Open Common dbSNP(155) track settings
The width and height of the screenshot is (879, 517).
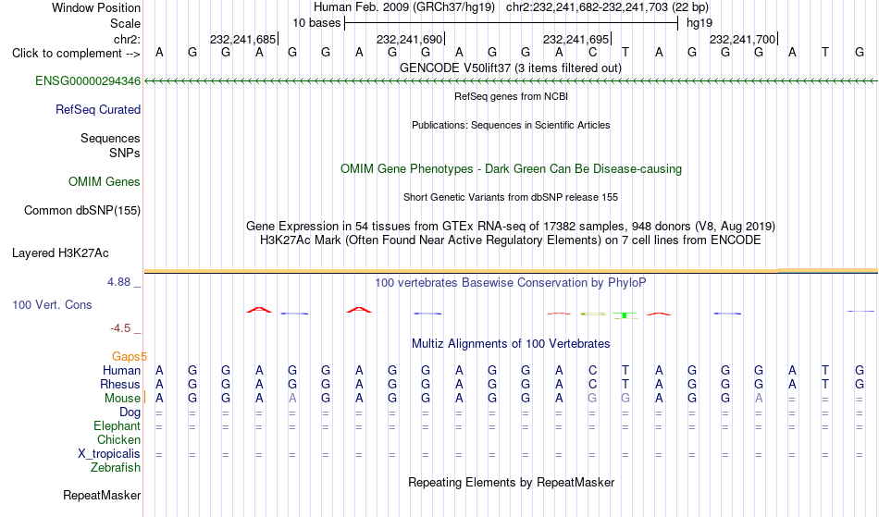[x=81, y=211]
